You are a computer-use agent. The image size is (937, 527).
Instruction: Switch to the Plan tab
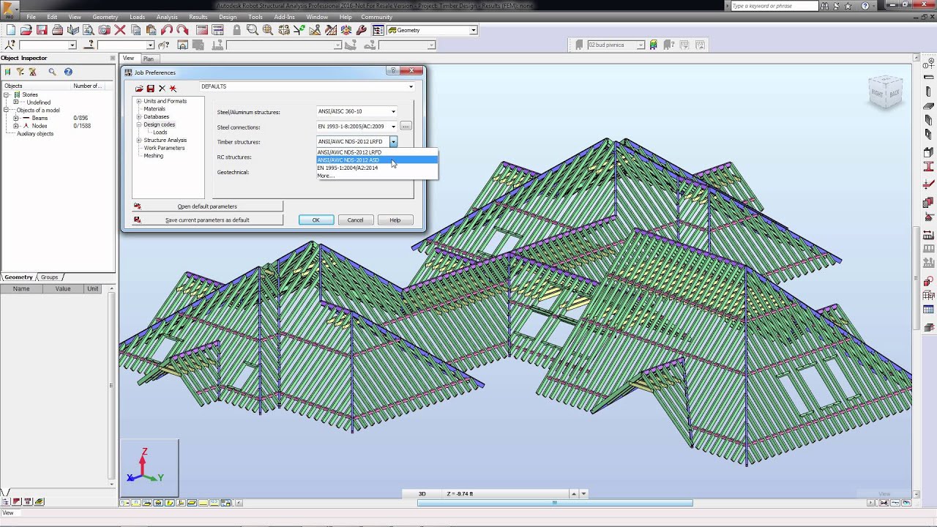pos(149,59)
